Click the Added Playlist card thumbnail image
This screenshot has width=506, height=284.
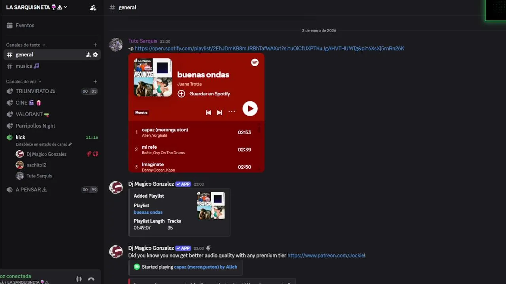(211, 206)
